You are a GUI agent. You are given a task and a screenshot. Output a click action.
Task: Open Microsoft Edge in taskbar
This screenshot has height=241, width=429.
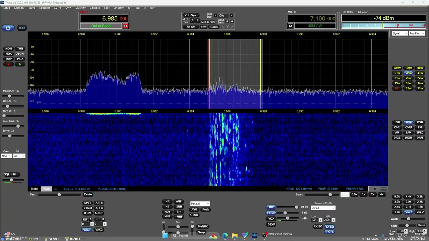[225, 236]
